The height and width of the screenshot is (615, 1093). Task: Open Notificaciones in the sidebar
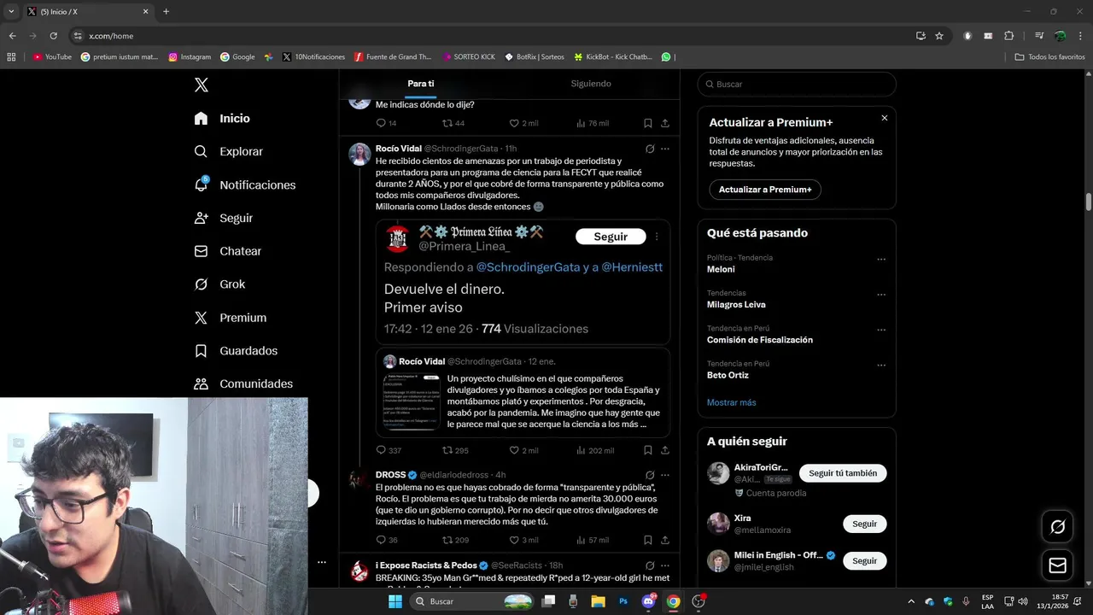(x=244, y=184)
